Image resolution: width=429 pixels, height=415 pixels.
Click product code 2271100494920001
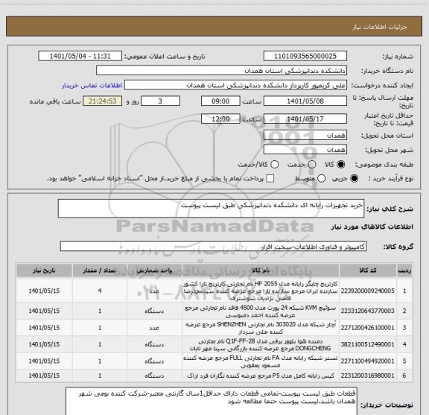[368, 361]
